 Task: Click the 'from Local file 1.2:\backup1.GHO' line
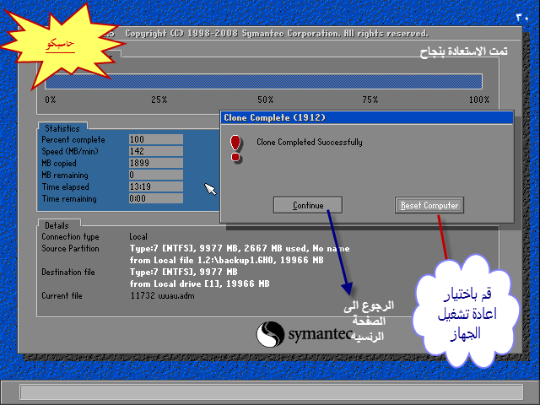(x=227, y=260)
